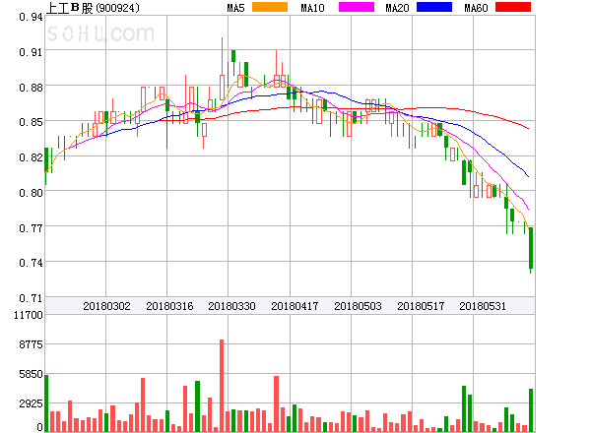The height and width of the screenshot is (433, 591).
Task: Click the 0.85 price axis label
Action: (x=31, y=122)
